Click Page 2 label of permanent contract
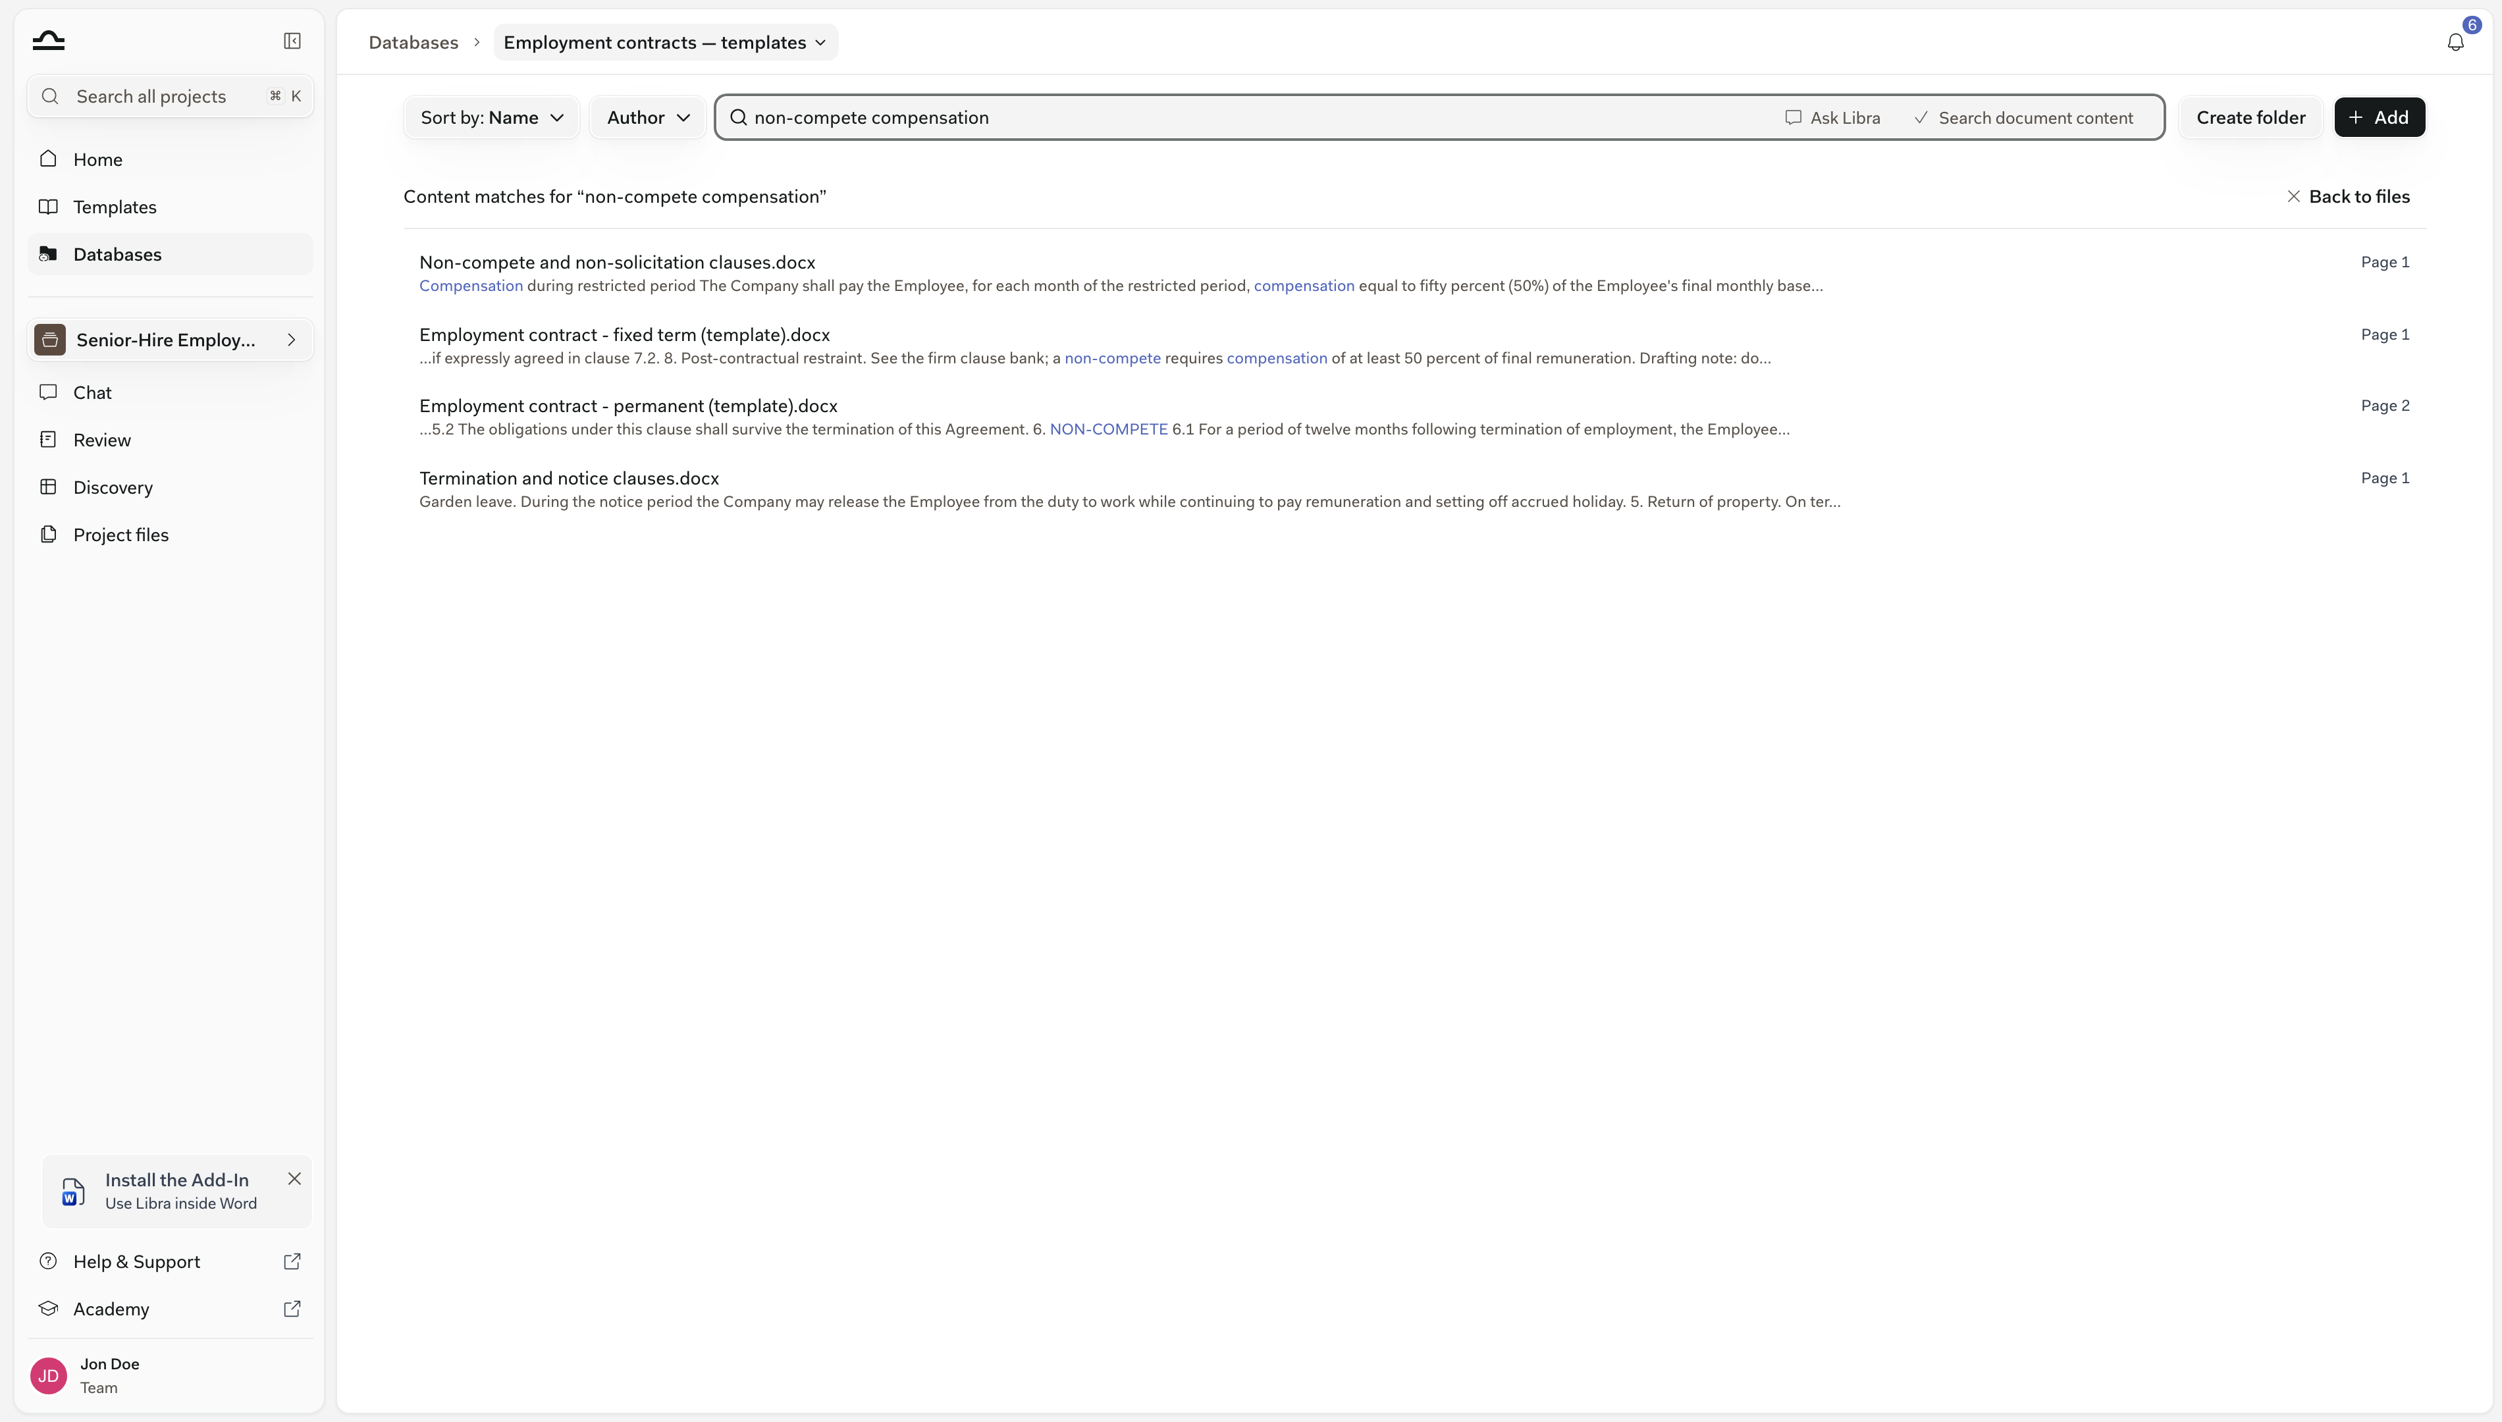Viewport: 2502px width, 1422px height. [x=2385, y=406]
